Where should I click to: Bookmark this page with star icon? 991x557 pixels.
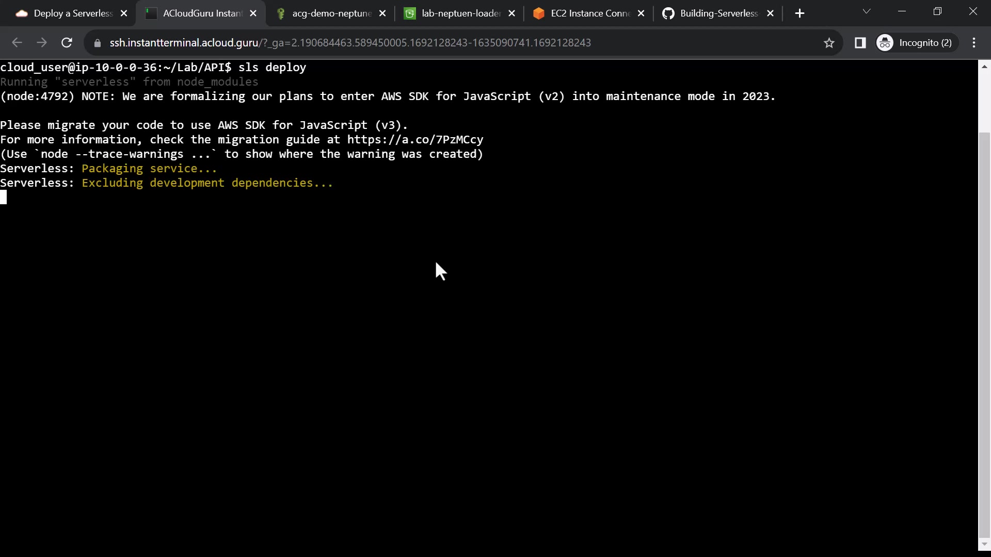(829, 43)
